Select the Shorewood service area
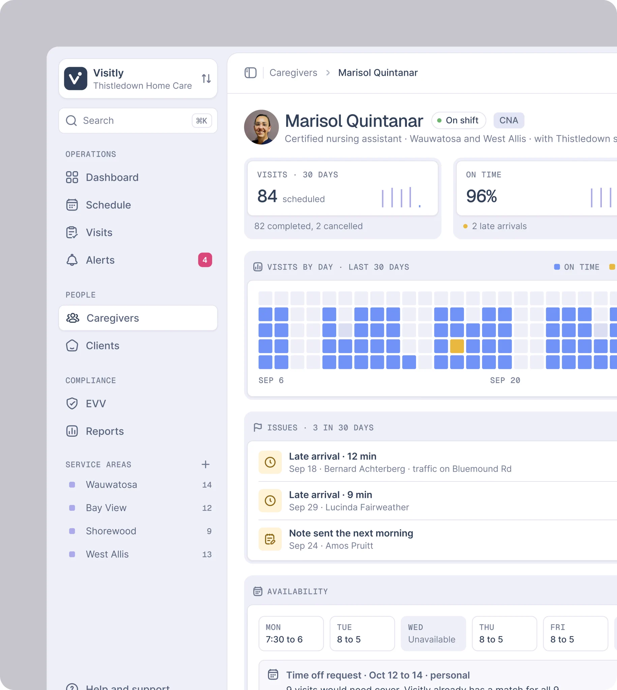 pos(138,531)
